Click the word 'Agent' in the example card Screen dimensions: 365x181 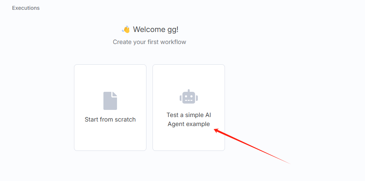(x=176, y=124)
